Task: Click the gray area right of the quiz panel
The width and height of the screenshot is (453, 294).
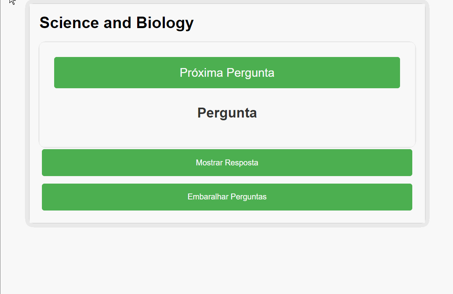Action: [441, 116]
